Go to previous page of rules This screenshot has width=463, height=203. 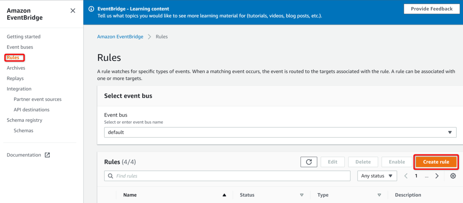tap(406, 176)
